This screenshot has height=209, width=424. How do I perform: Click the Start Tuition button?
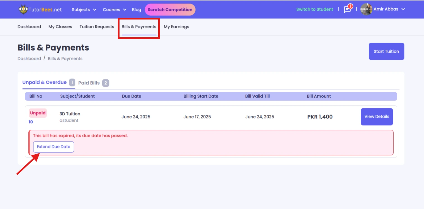[x=386, y=51]
